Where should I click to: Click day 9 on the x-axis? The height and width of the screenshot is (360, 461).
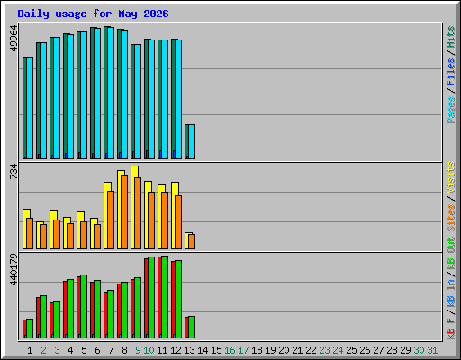click(138, 350)
